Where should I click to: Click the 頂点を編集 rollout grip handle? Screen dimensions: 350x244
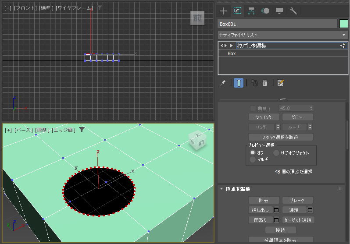click(x=340, y=189)
